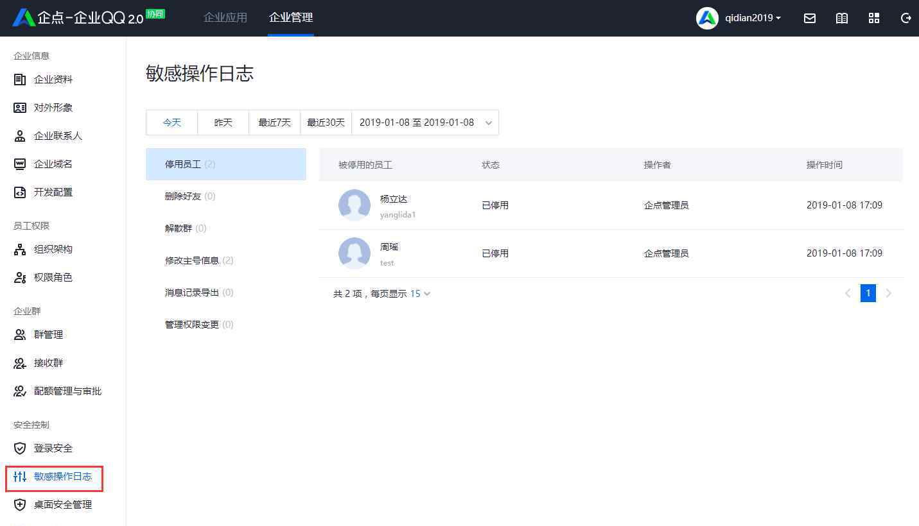Go to previous page arrow
This screenshot has height=526, width=919.
[x=848, y=293]
